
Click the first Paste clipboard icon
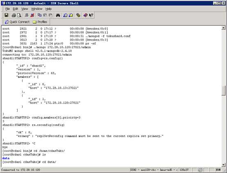pyautogui.click(x=45, y=15)
